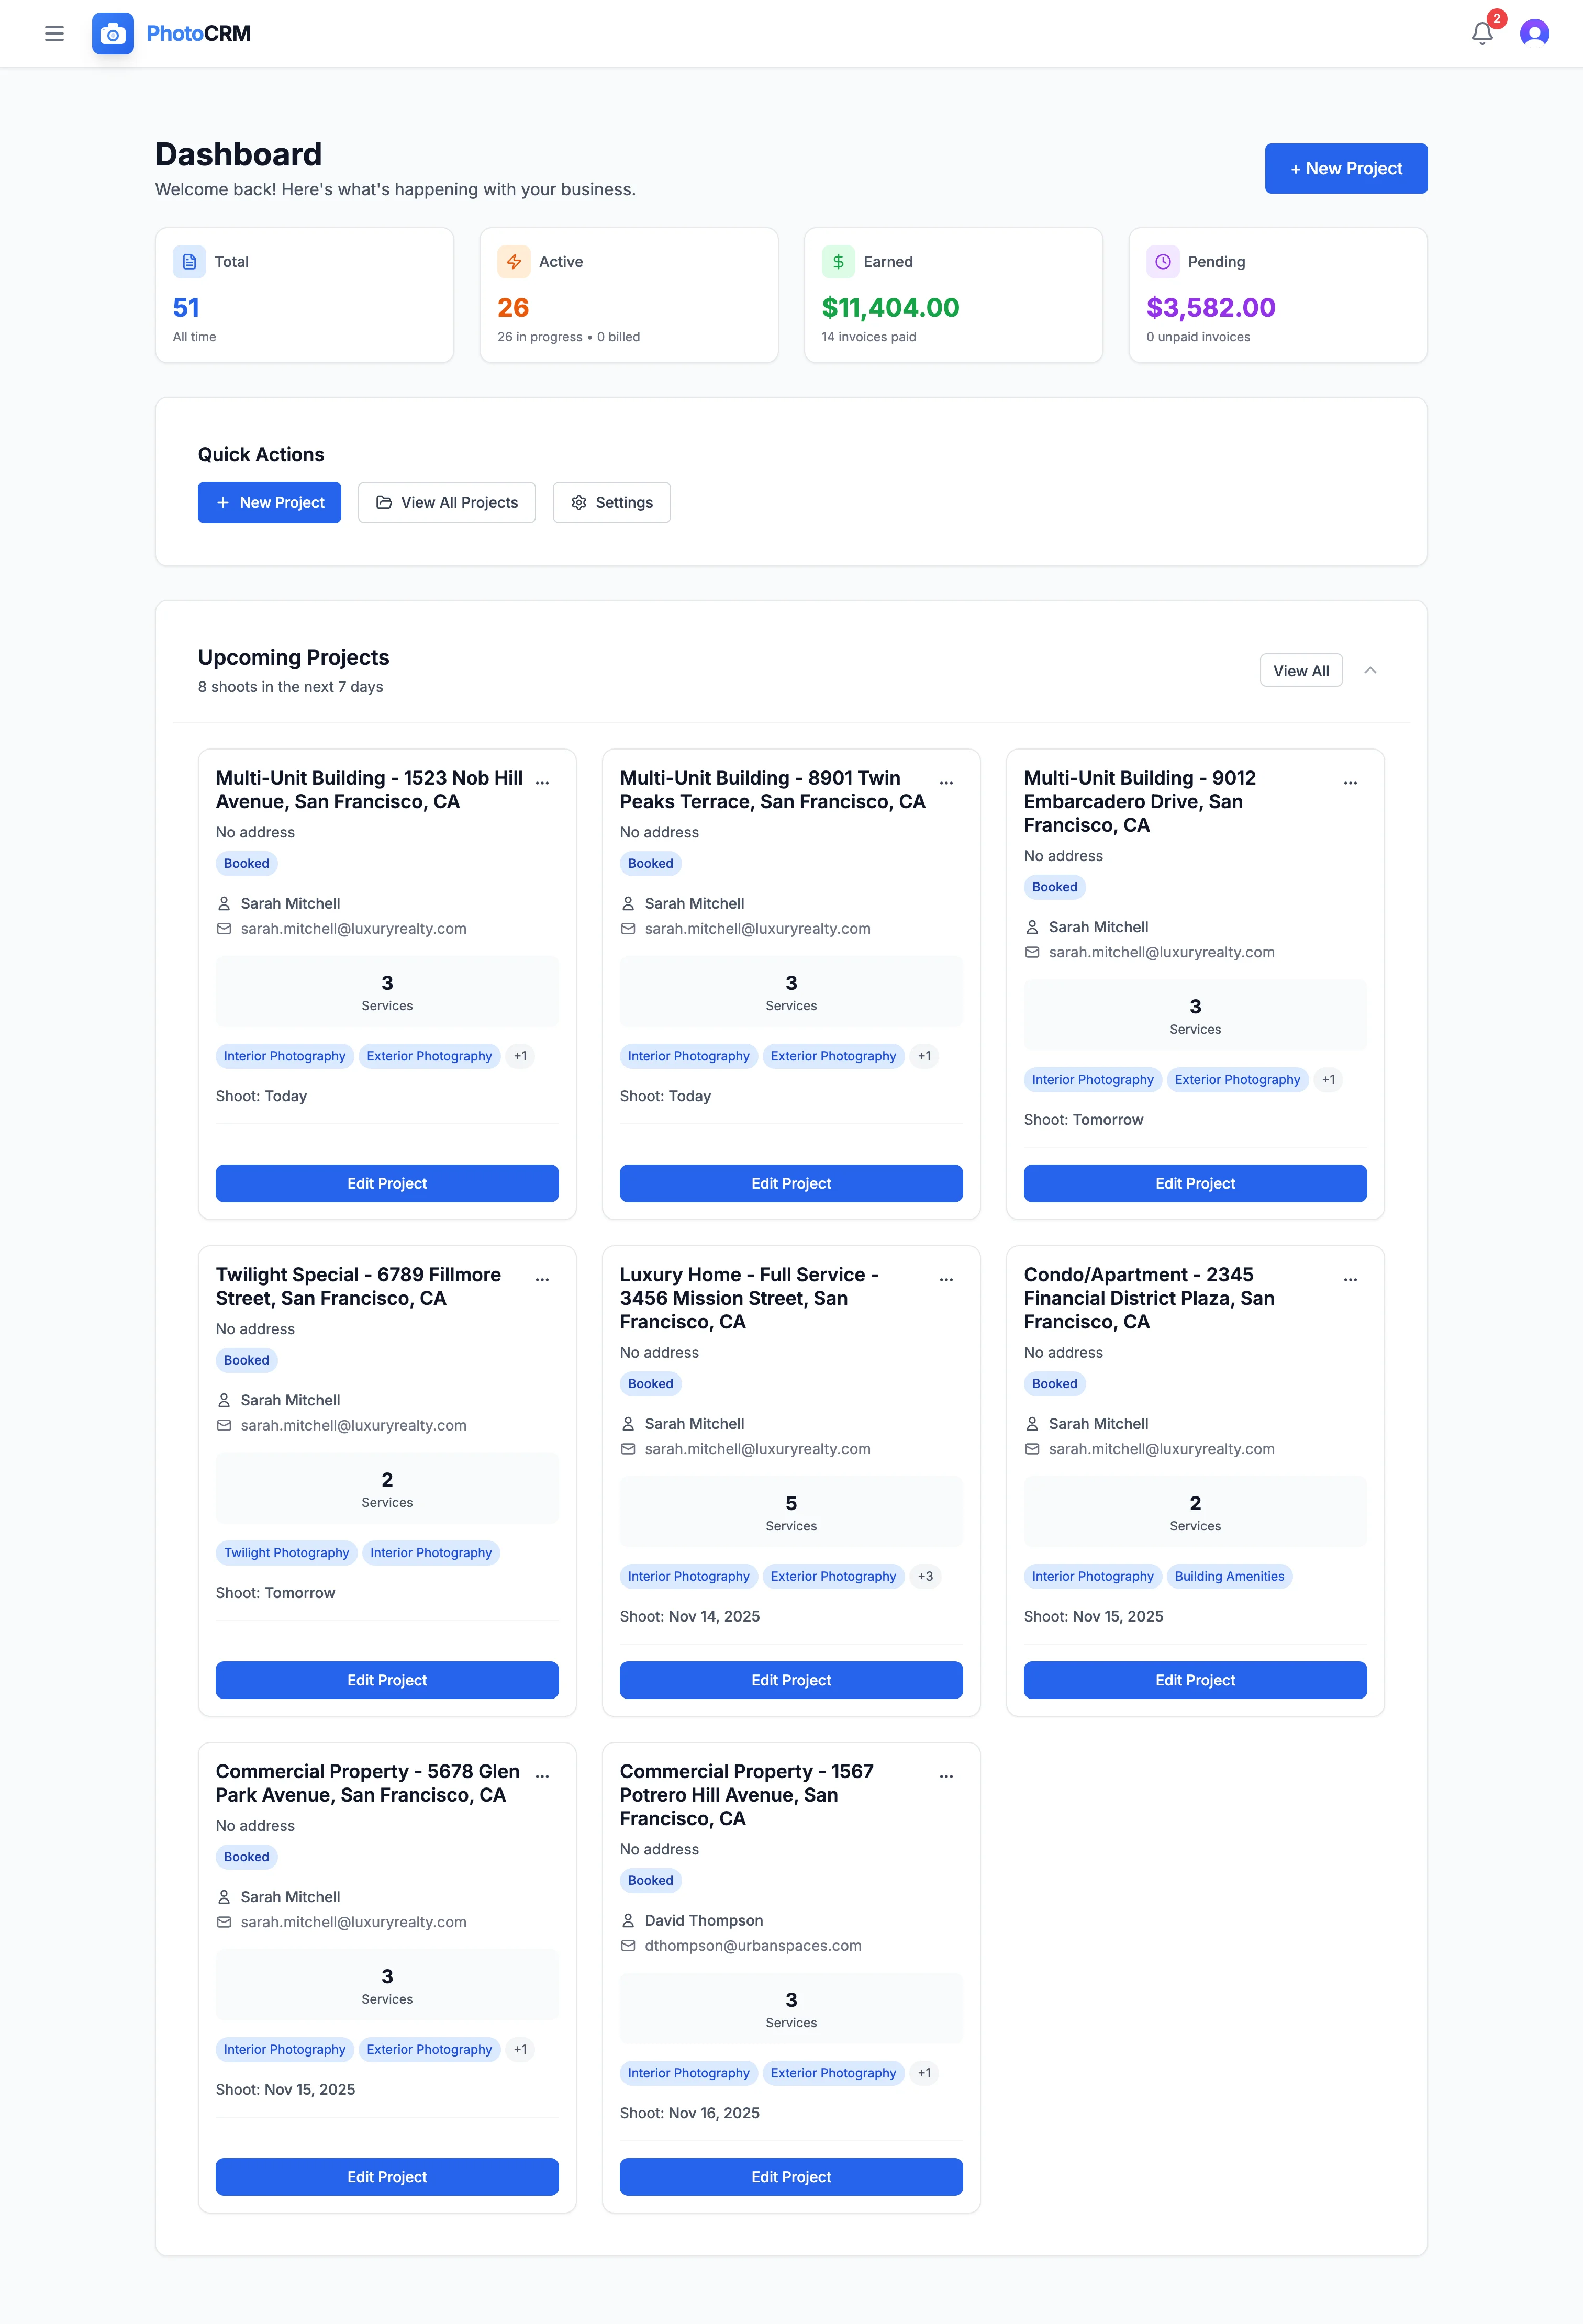Open View All Projects
The height and width of the screenshot is (2324, 1583).
[447, 502]
